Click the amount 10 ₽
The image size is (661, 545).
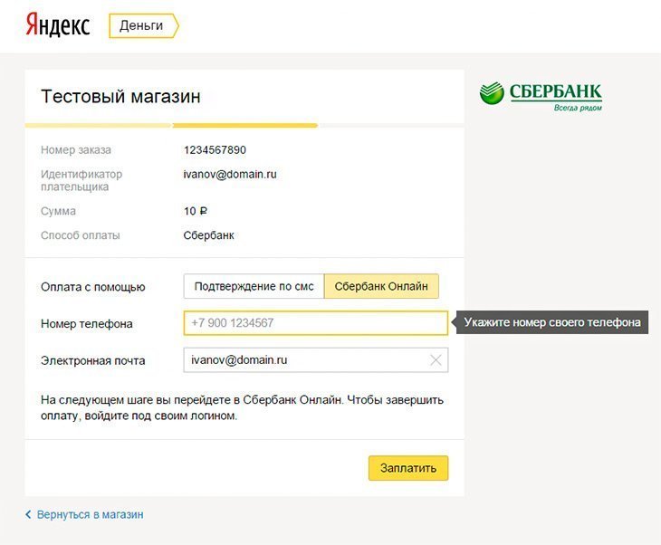click(x=196, y=211)
